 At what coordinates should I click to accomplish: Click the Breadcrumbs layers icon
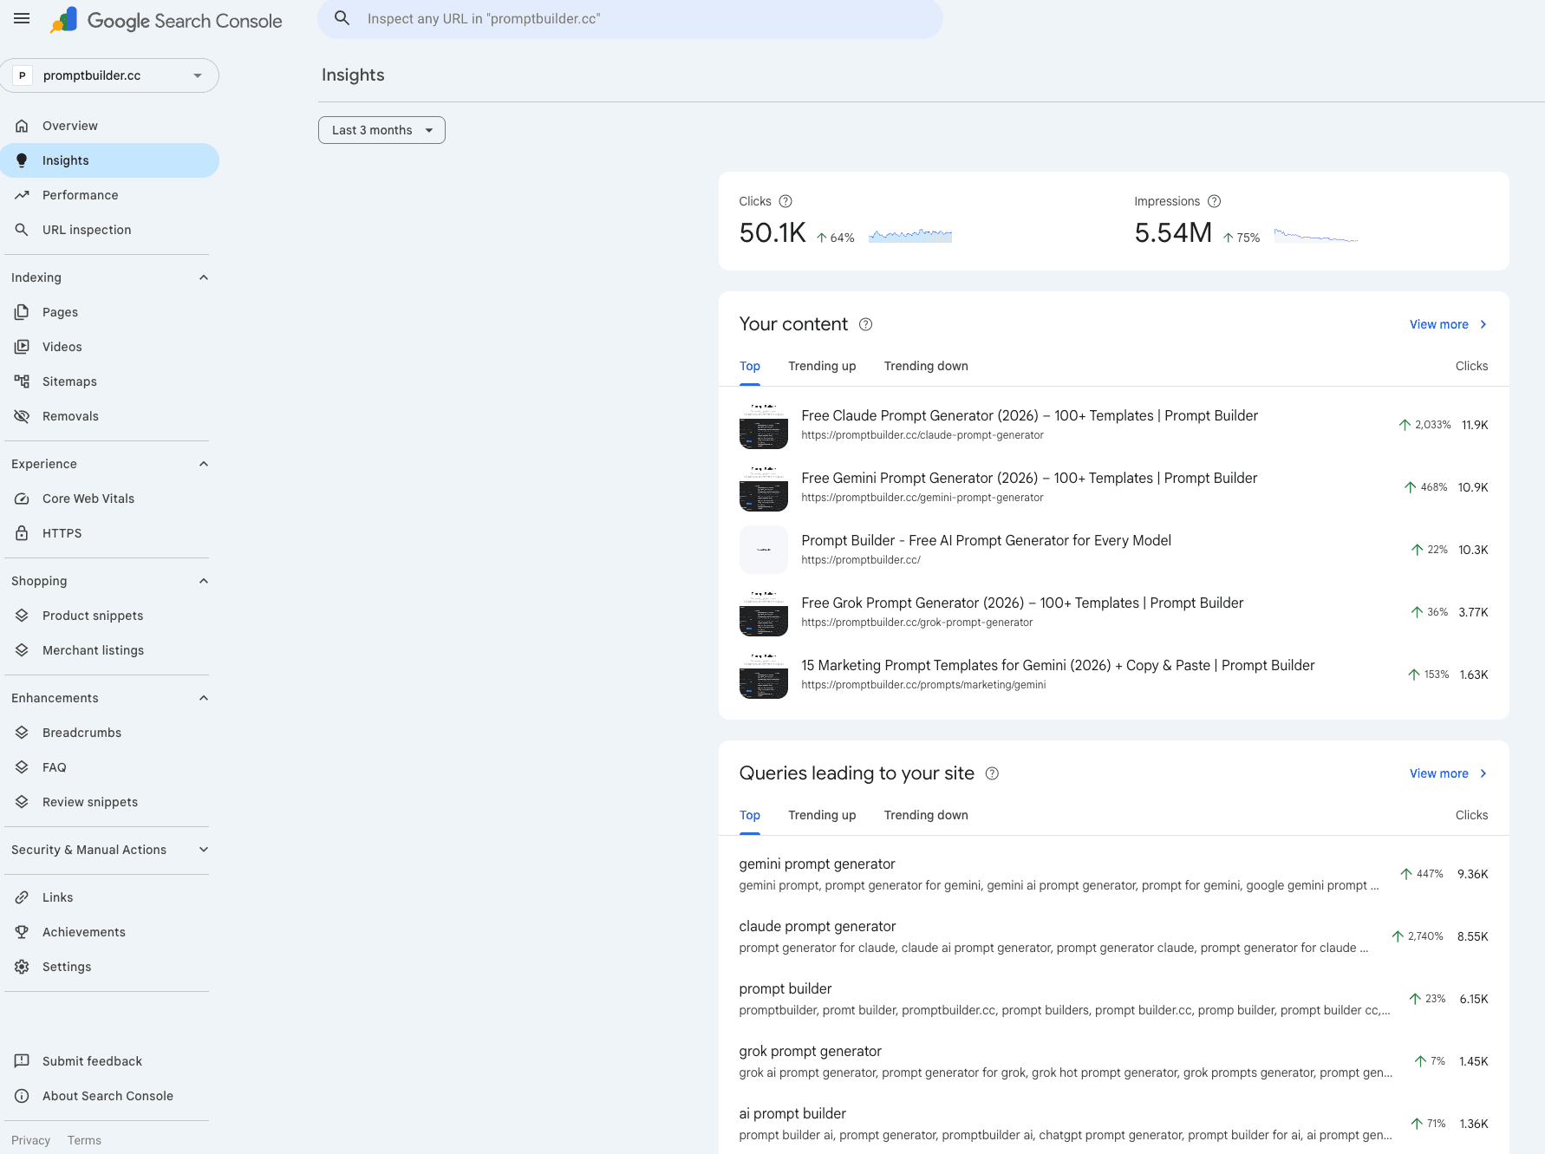22,733
